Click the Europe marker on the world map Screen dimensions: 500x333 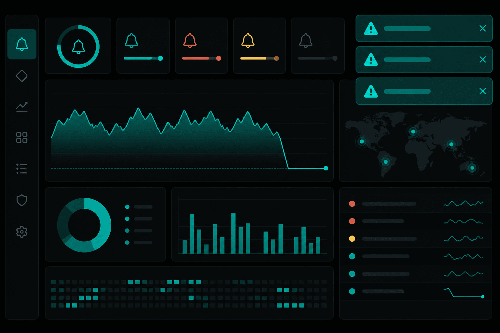413,132
